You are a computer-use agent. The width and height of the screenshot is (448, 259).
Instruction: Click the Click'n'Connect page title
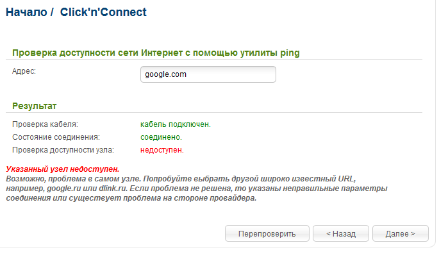103,12
